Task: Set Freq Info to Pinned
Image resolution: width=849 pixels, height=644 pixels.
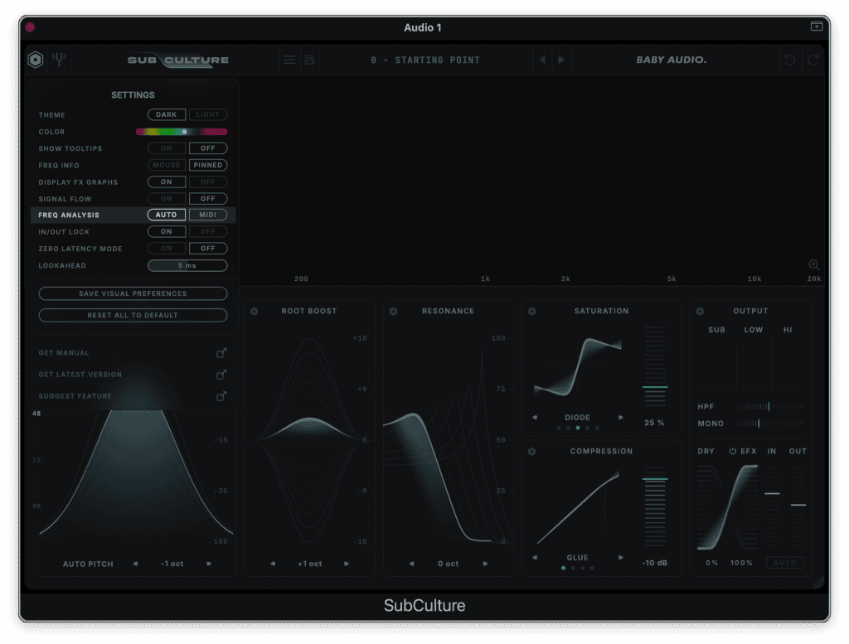Action: [208, 165]
